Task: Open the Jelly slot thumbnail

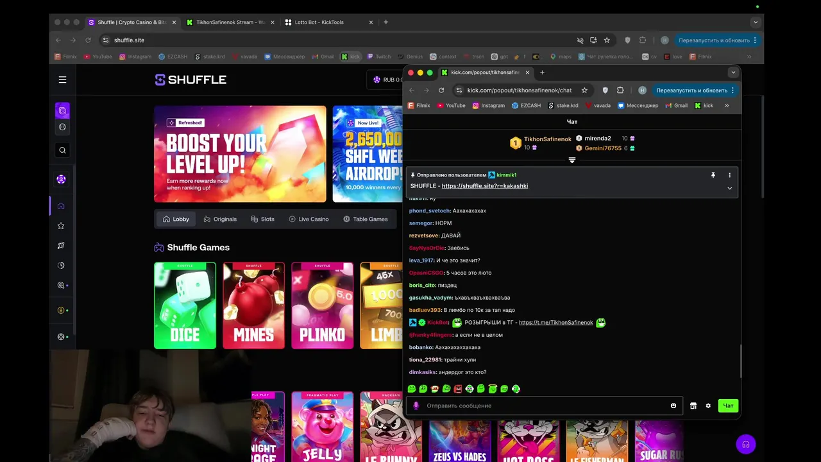Action: coord(322,427)
